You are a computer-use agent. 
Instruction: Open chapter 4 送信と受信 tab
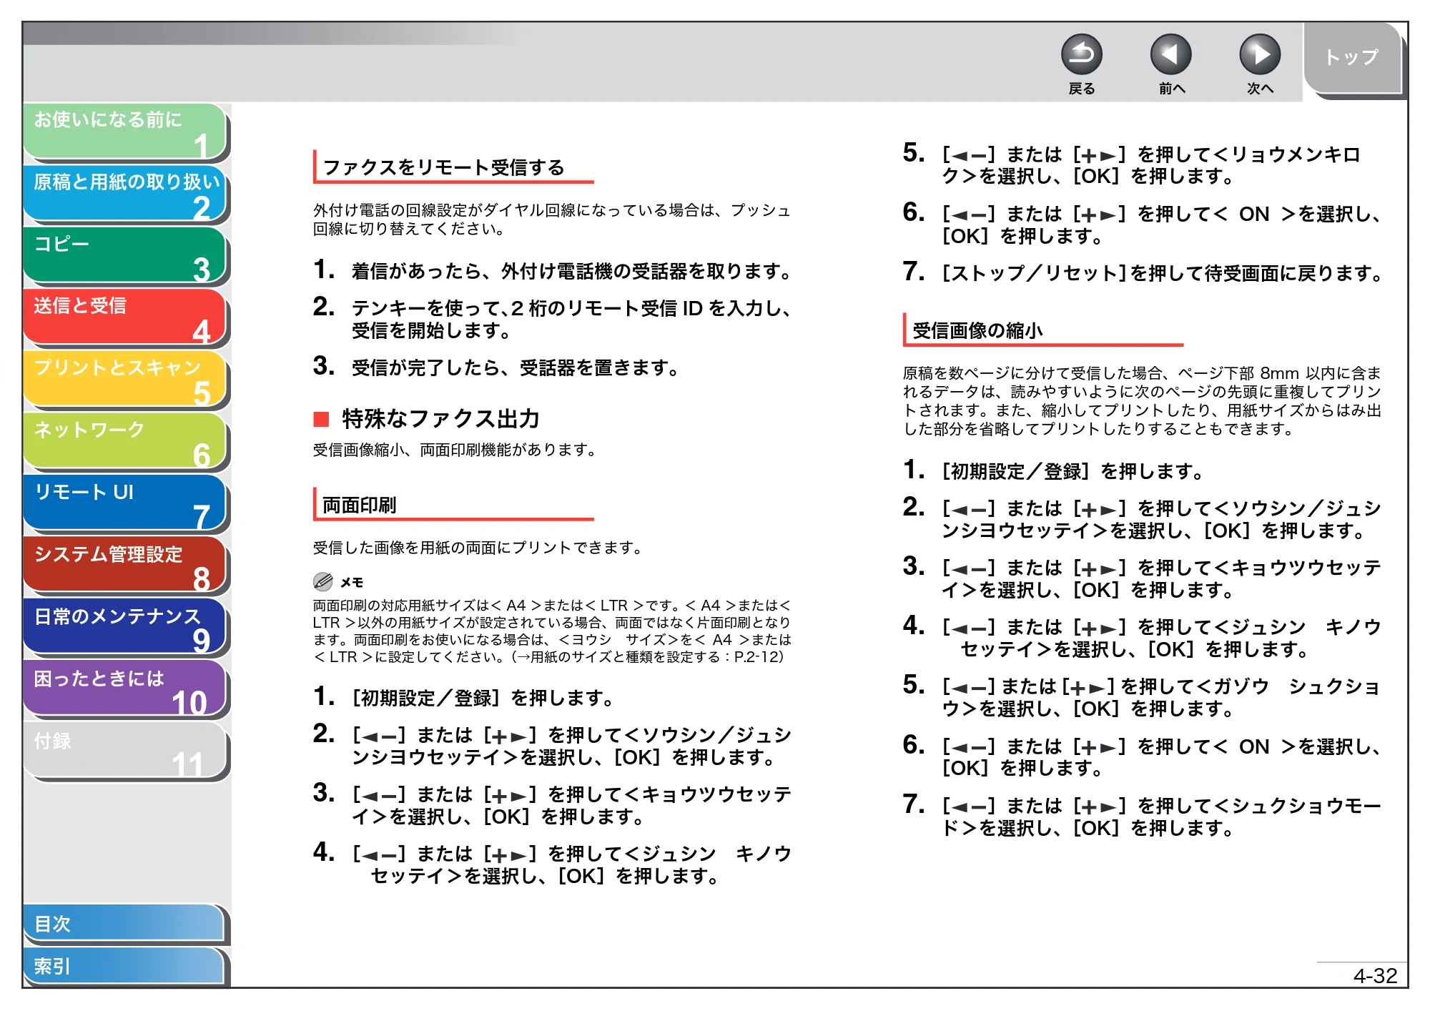click(124, 317)
